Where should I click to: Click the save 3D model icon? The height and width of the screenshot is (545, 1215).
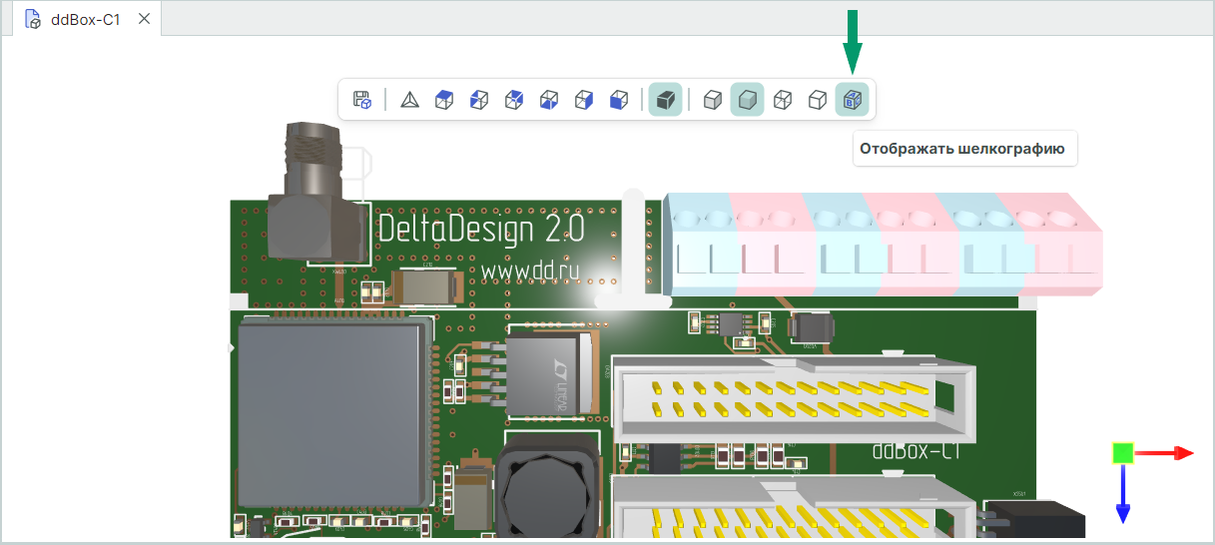coord(362,100)
